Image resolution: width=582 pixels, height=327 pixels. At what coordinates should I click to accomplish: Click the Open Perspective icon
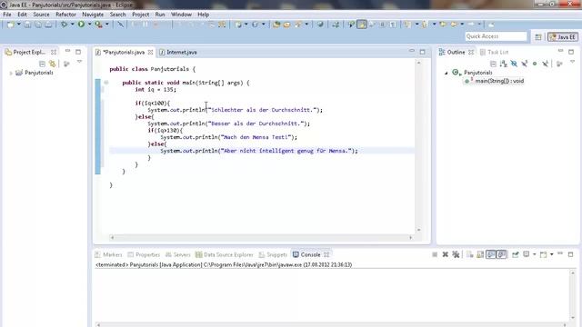click(x=538, y=36)
